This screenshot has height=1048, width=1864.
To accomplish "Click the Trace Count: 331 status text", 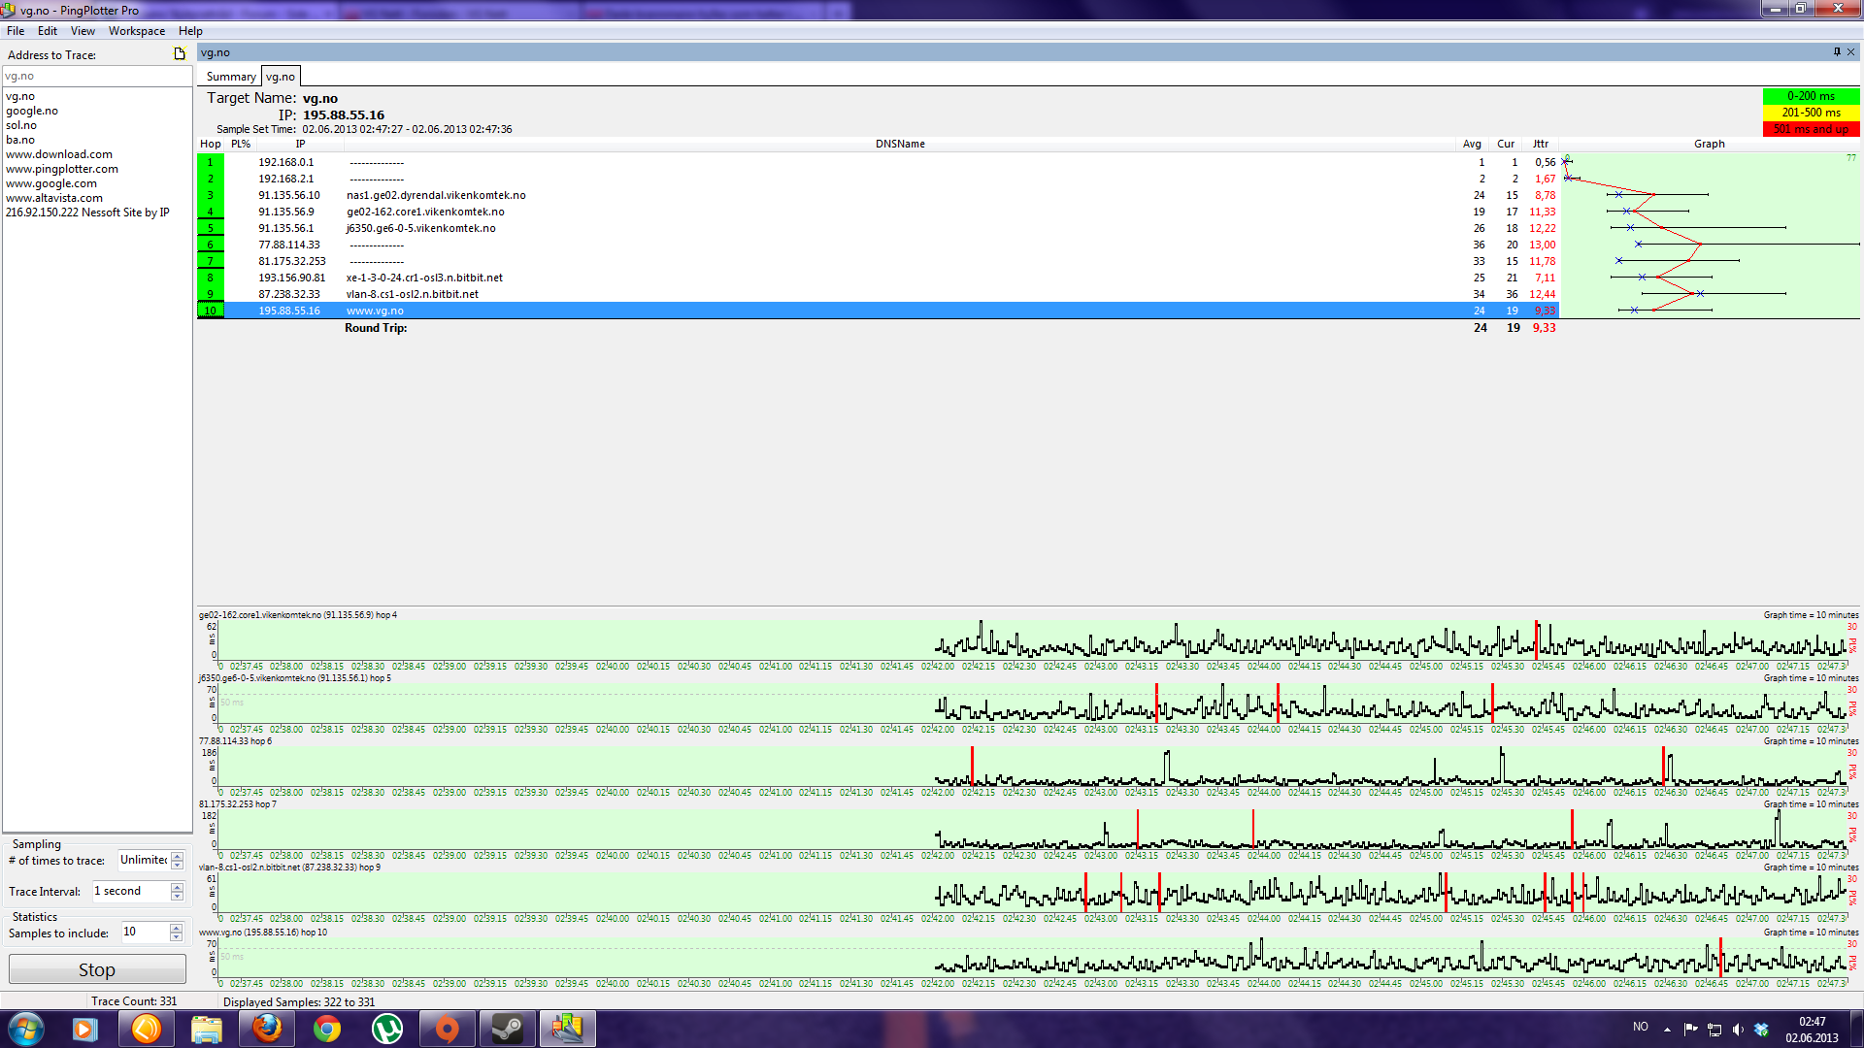I will pos(134,1001).
